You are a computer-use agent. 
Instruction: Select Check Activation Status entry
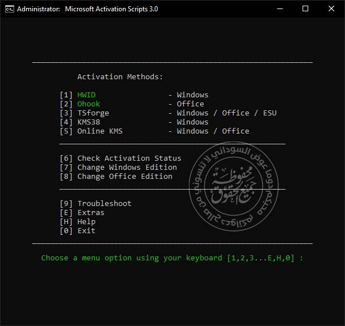(x=129, y=158)
